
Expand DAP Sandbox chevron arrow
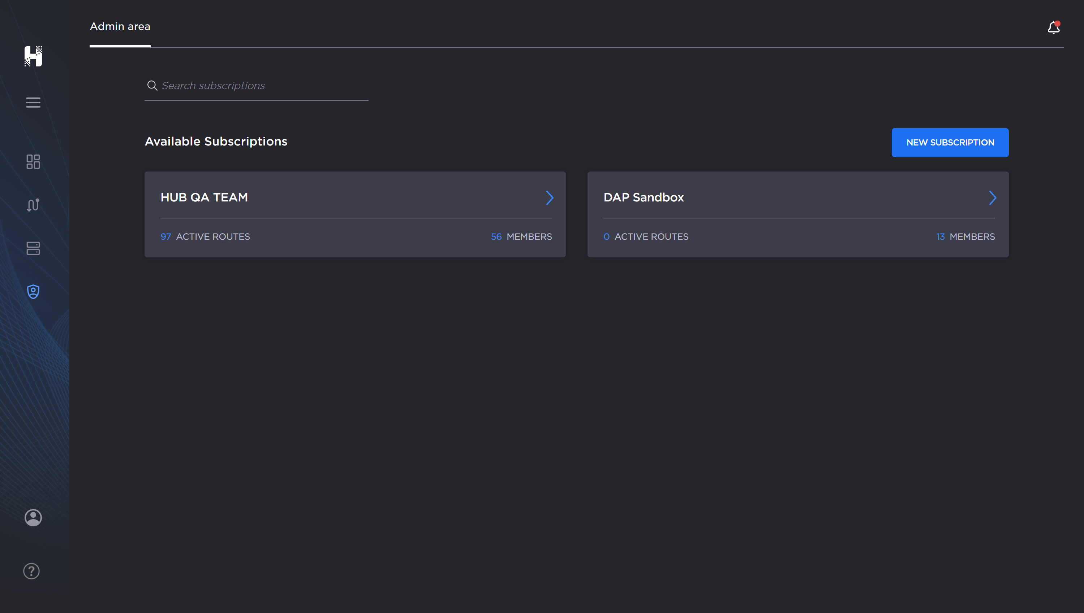993,197
